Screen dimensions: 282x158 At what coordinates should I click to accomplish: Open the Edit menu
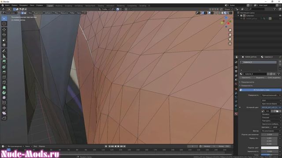coord(15,5)
